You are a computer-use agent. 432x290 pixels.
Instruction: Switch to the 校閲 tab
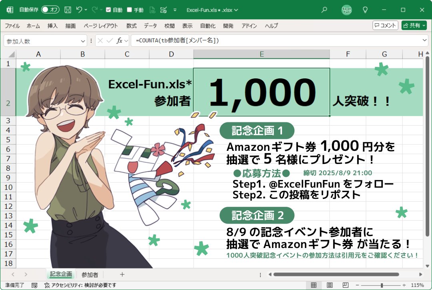[170, 26]
